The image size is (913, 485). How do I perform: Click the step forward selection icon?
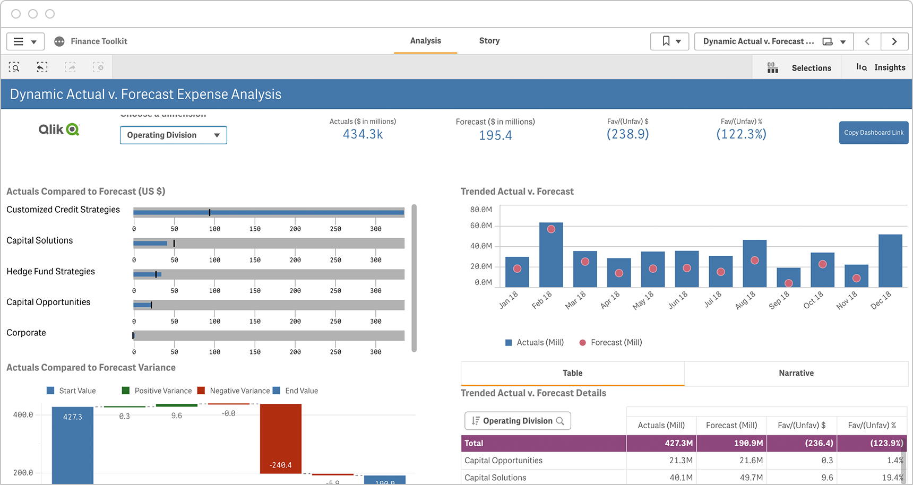pos(70,67)
